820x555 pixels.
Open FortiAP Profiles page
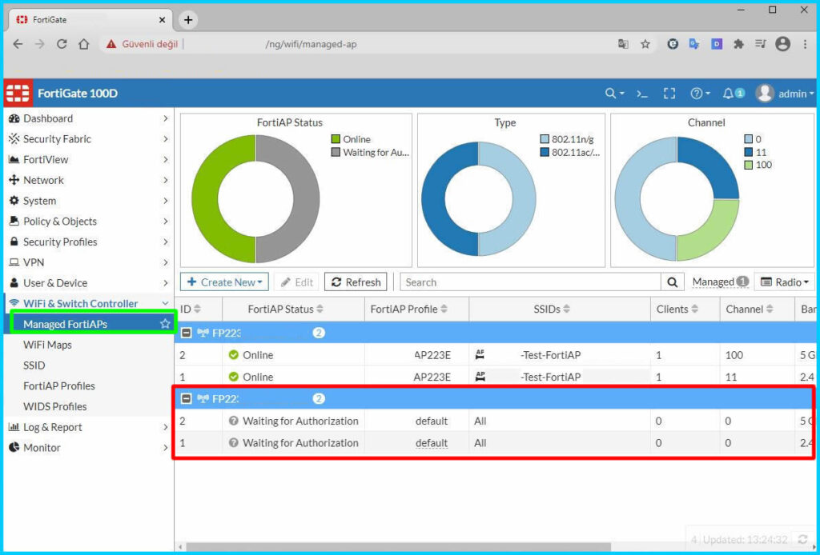(x=59, y=385)
